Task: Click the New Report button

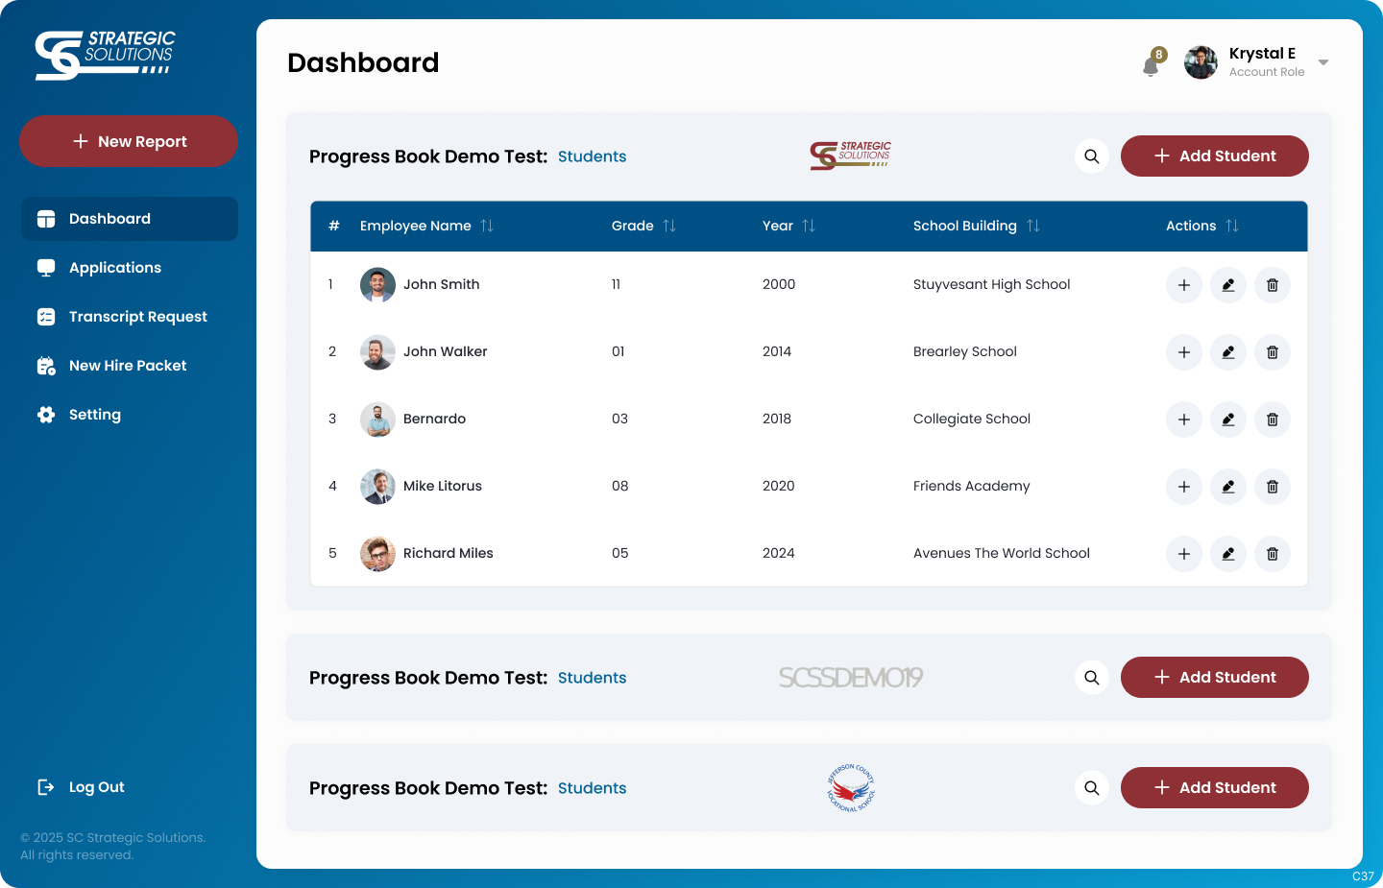Action: click(129, 141)
